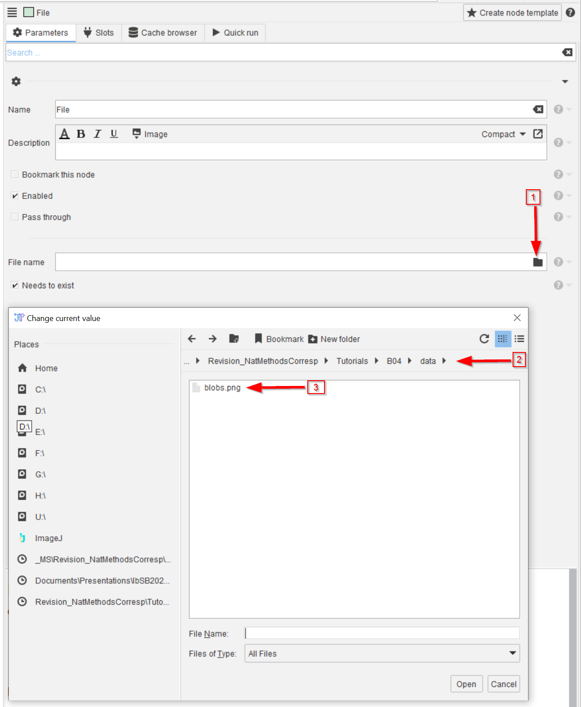Click the refresh icon in file dialog
The height and width of the screenshot is (707, 581).
coord(484,339)
